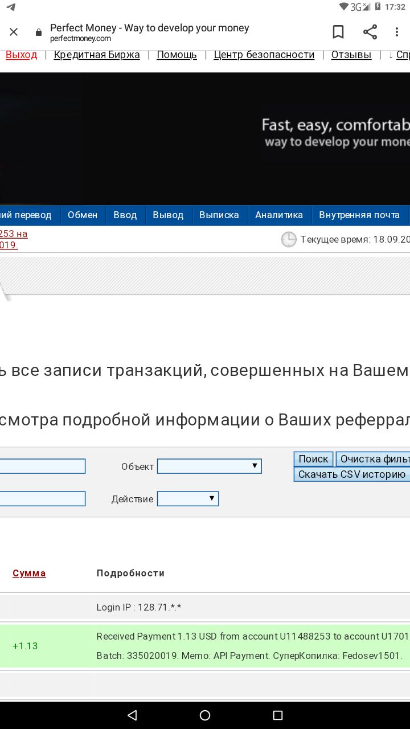This screenshot has height=729, width=410.
Task: Close the browser tab with X icon
Action: click(x=14, y=32)
